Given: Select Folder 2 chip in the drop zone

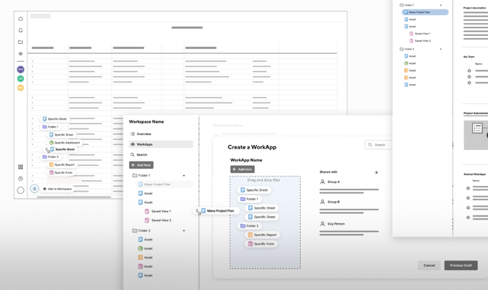Looking at the screenshot, I should [x=250, y=226].
